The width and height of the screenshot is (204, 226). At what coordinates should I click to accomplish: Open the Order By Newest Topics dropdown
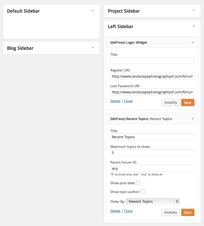(153, 201)
